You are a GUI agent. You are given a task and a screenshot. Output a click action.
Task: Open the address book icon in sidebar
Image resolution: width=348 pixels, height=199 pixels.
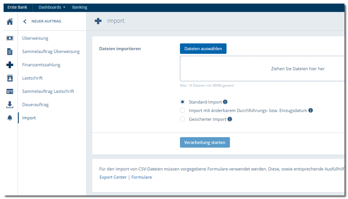10,78
